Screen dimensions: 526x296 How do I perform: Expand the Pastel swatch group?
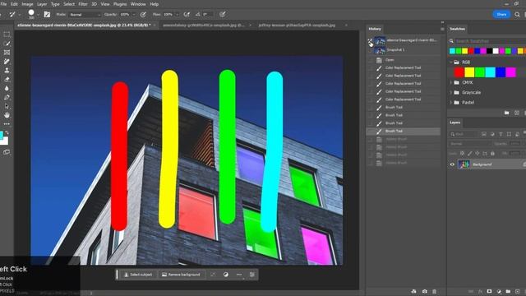click(x=451, y=102)
